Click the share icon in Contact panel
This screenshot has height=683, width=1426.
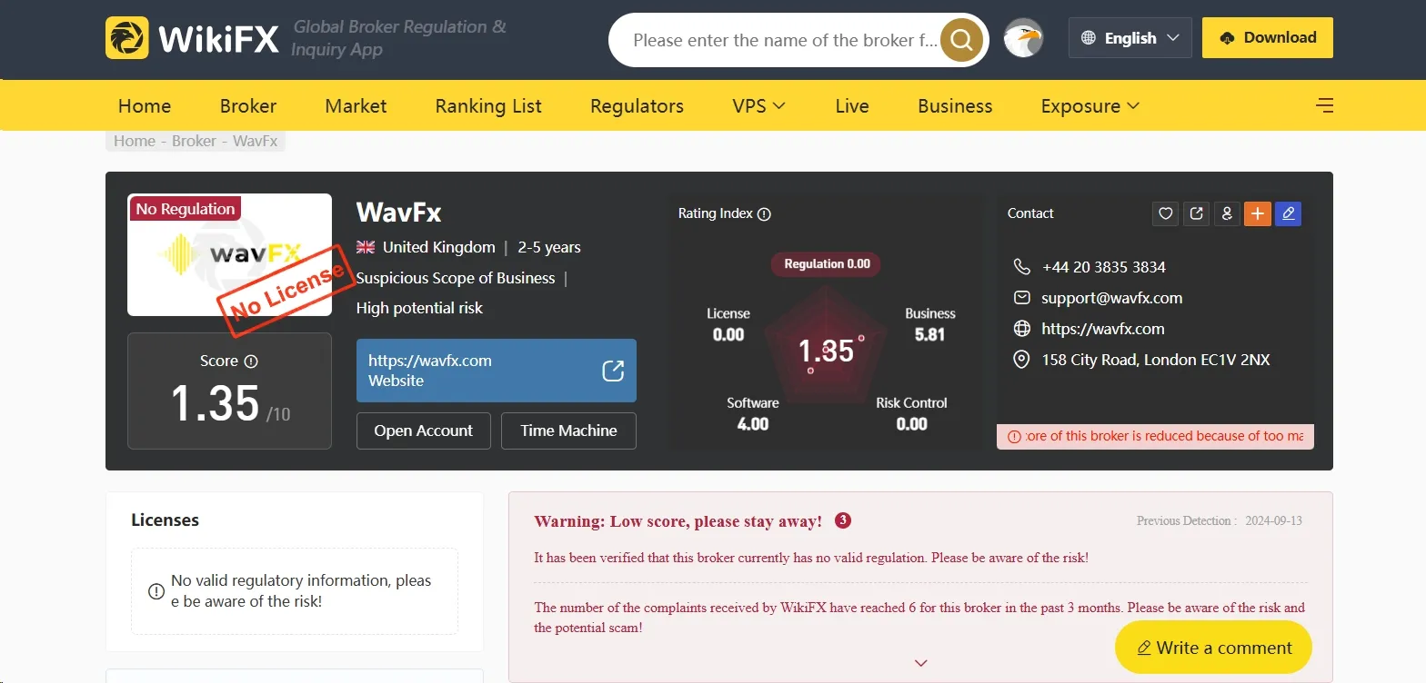[x=1196, y=213]
